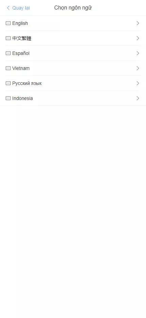Image resolution: width=146 pixels, height=318 pixels.
Task: Click the icon next to 中文繁體
Action: [8, 38]
